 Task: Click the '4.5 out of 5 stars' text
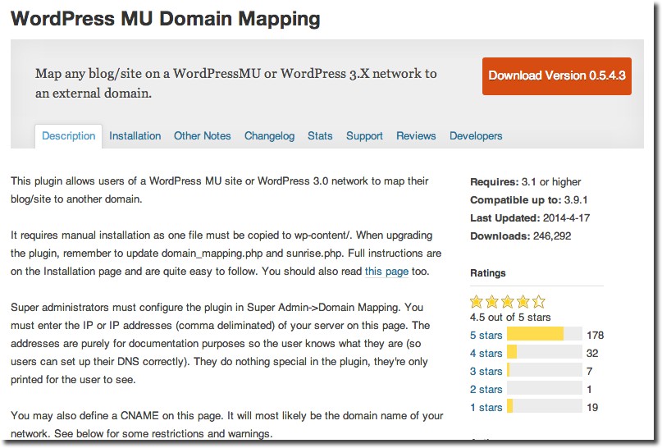[510, 318]
